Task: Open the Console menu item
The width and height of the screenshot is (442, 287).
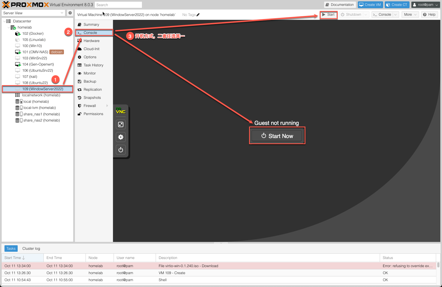Action: 94,33
